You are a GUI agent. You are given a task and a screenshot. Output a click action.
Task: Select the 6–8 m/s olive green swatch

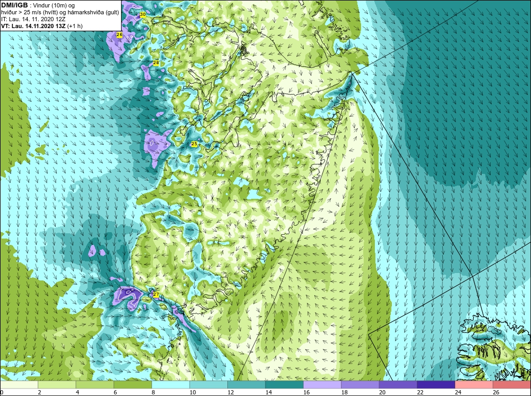(133, 385)
